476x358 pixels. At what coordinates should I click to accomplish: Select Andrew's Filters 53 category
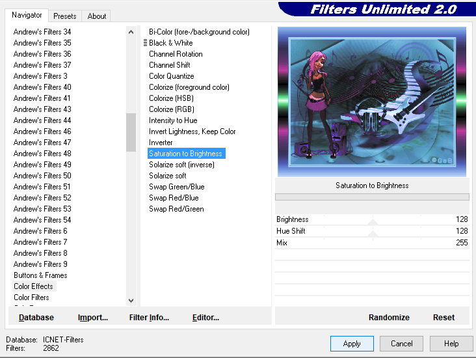point(42,209)
